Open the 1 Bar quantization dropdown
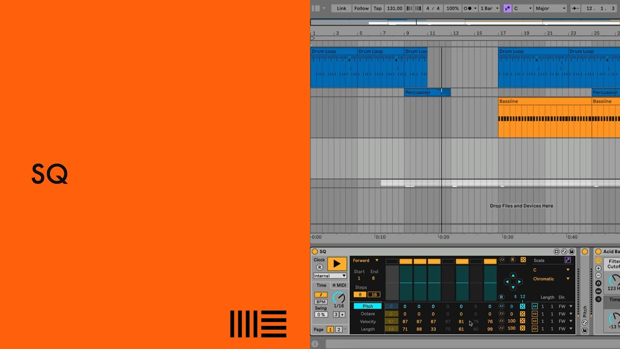620x349 pixels. coord(489,8)
